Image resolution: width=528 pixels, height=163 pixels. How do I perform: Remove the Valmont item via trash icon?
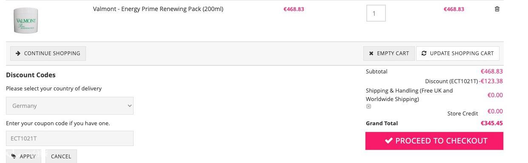pyautogui.click(x=497, y=9)
